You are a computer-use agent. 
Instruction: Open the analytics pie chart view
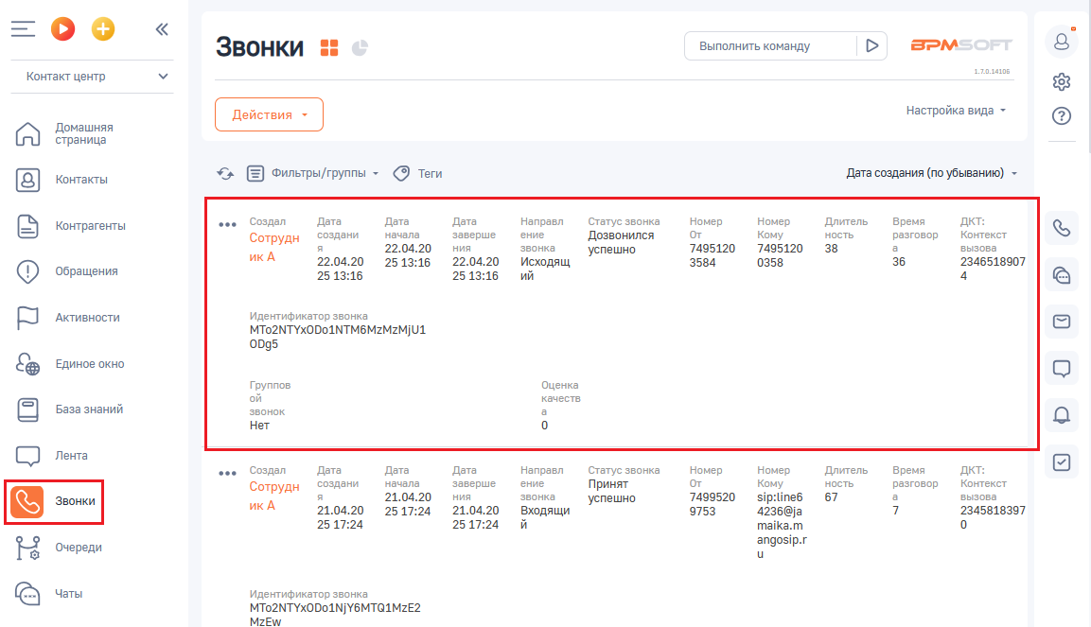pos(360,47)
